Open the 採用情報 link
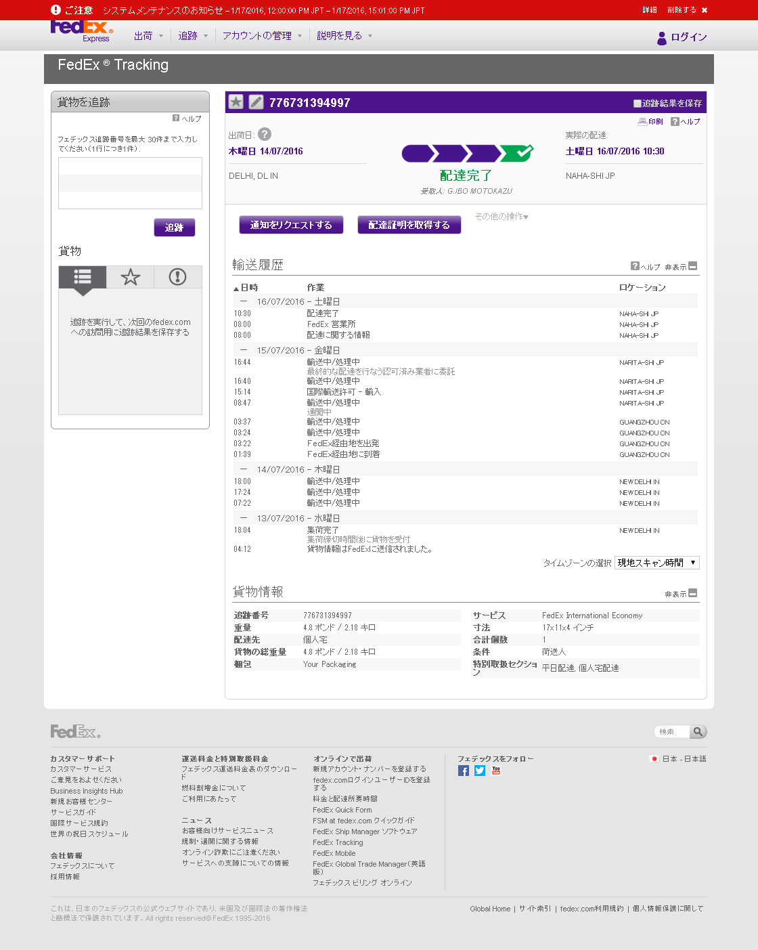 coord(65,876)
